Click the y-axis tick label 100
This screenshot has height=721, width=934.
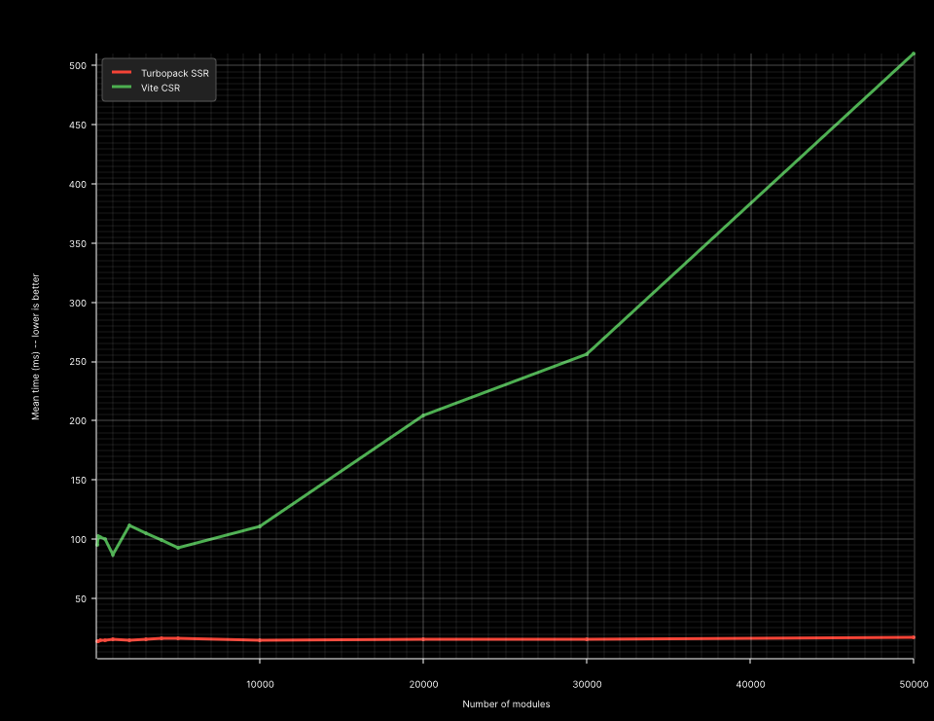click(78, 540)
